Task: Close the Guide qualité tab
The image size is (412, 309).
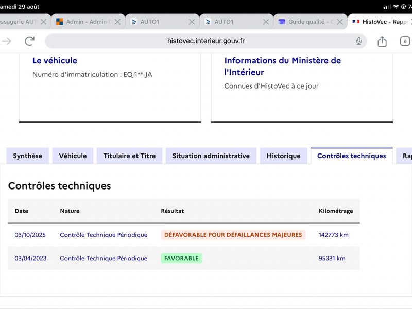Action: point(340,22)
